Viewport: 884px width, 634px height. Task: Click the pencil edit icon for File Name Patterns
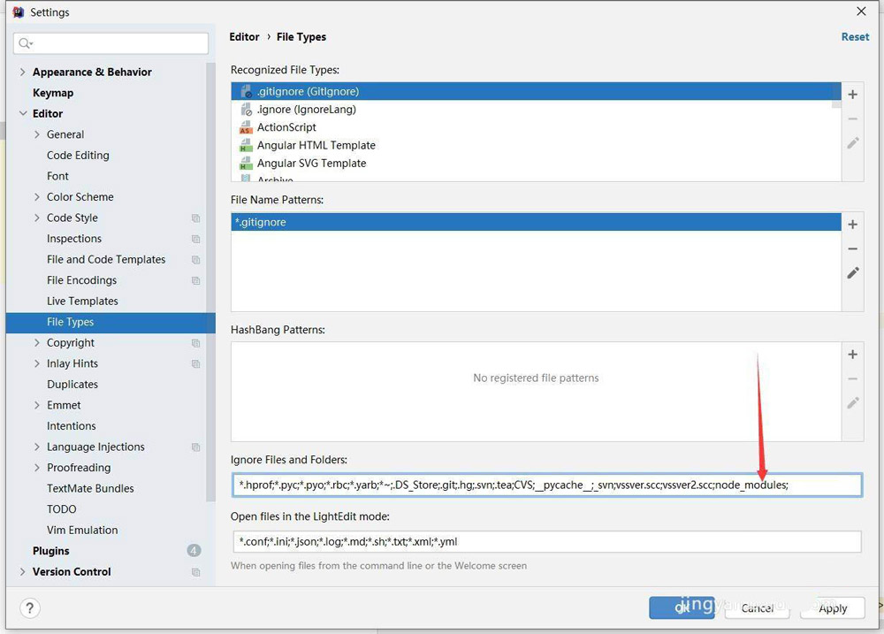coord(852,272)
